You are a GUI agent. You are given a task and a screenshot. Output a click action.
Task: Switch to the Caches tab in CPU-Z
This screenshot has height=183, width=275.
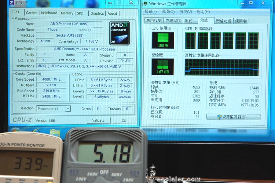32,13
